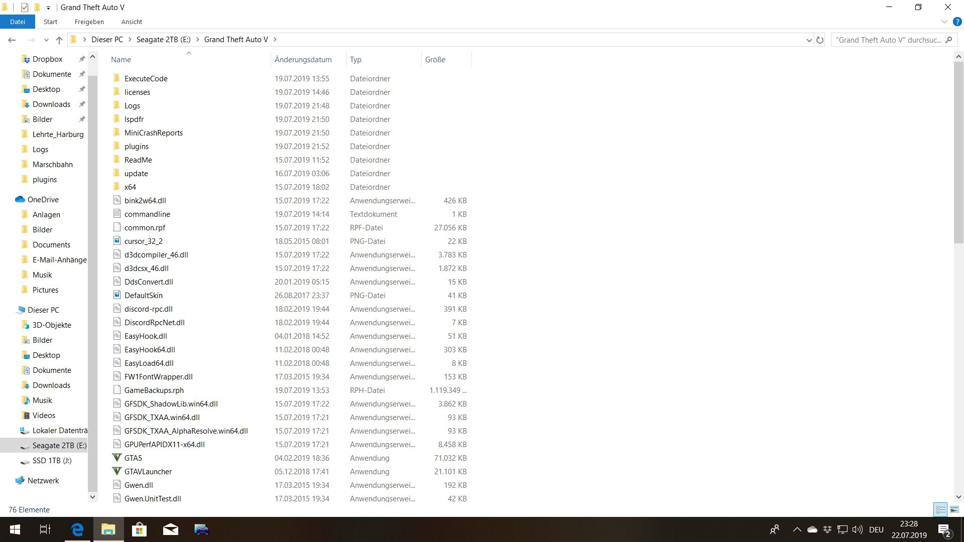
Task: Click the cursor_32_2 PNG file icon
Action: [117, 241]
